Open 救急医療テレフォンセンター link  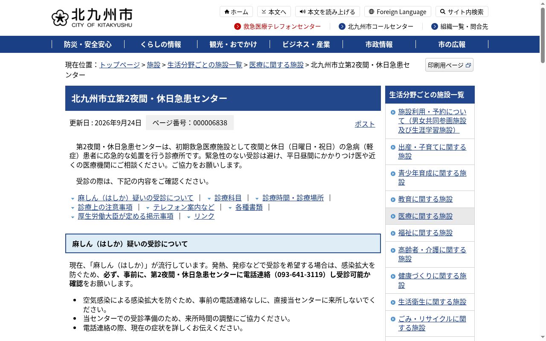(278, 26)
